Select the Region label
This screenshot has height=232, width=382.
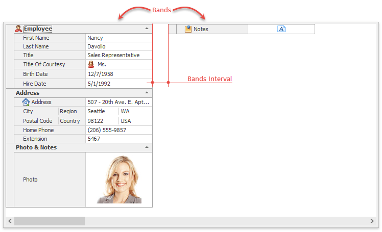pyautogui.click(x=68, y=111)
